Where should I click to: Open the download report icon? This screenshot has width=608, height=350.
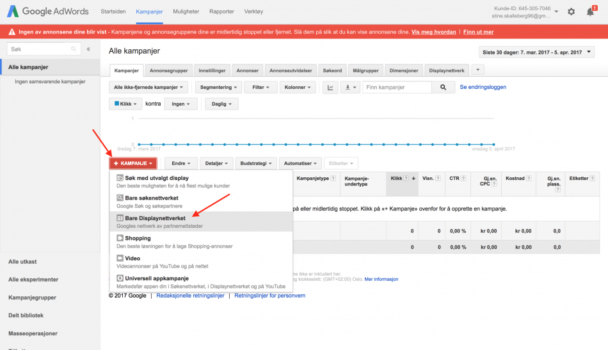pyautogui.click(x=351, y=88)
